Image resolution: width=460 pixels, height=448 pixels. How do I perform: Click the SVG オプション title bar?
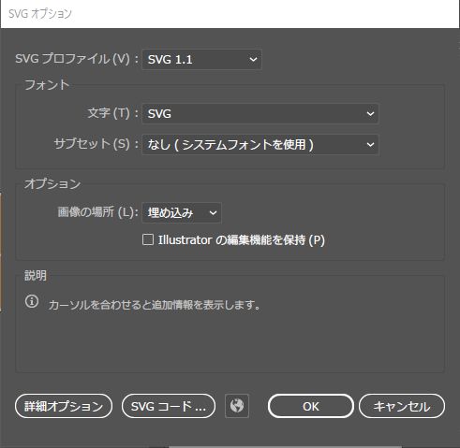[230, 14]
